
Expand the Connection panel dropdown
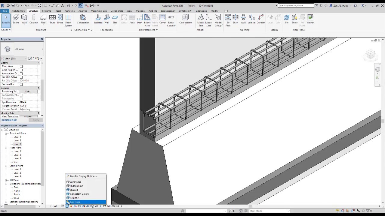pos(82,30)
